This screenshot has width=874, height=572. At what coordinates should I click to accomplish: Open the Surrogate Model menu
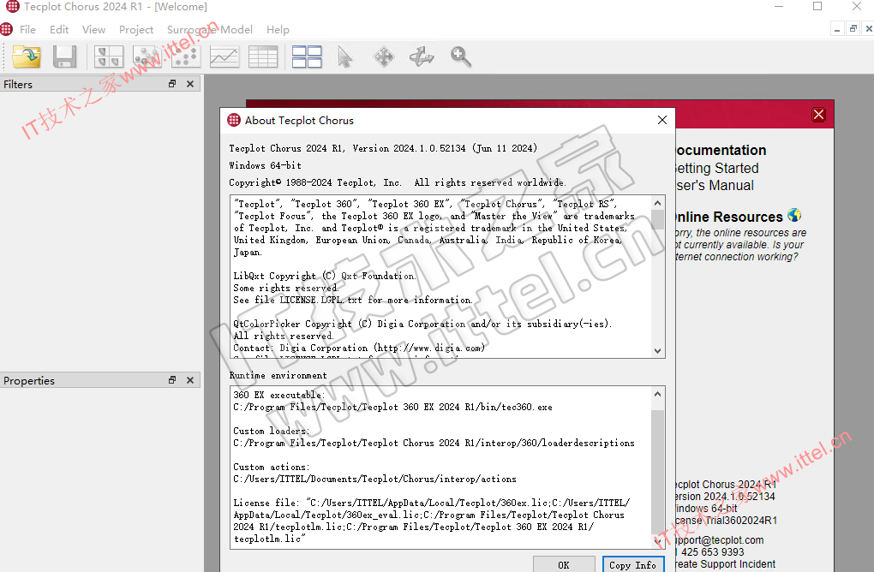coord(210,29)
